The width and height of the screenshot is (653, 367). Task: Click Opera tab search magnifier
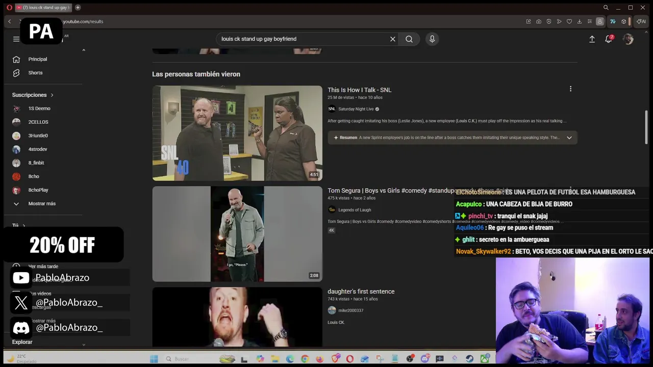pos(606,8)
